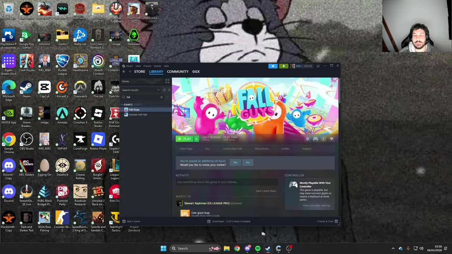Add Fall Guys to favorites with heart icon
The width and height of the screenshot is (452, 254).
coord(332,139)
